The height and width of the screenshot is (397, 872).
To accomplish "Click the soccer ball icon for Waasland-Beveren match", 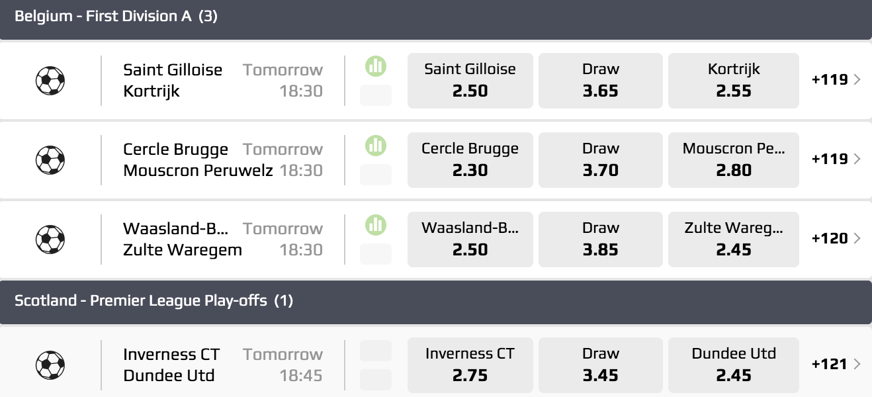I will coord(50,240).
